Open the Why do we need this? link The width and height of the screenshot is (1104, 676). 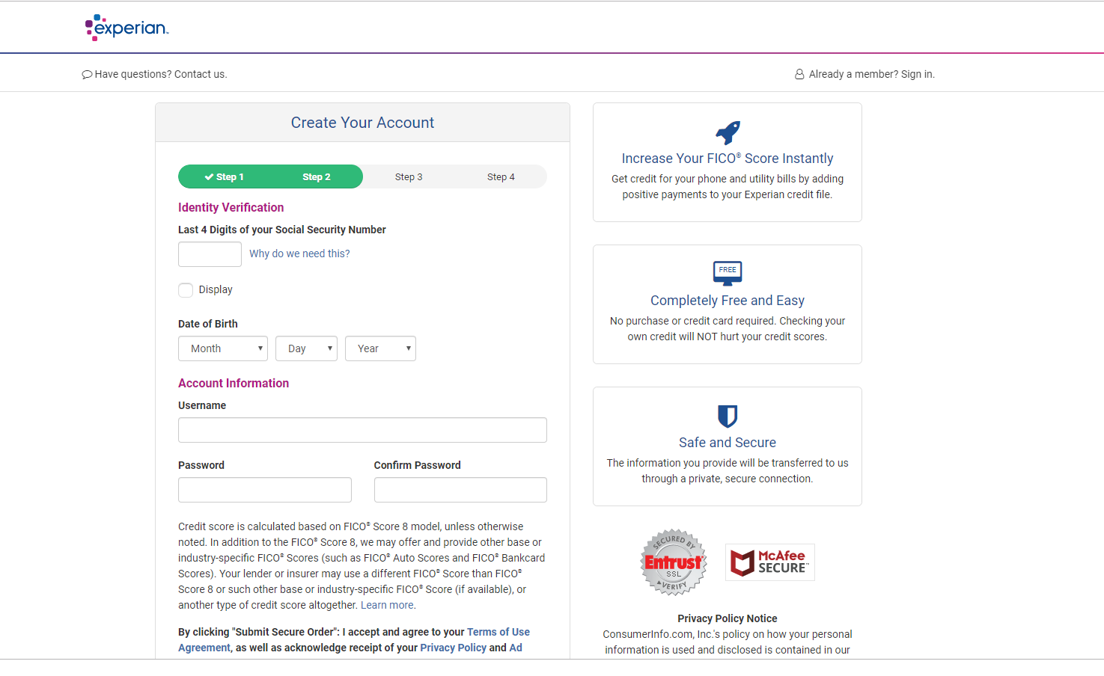[299, 254]
